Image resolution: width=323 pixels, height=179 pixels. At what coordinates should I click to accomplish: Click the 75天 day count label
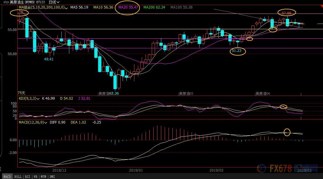[22, 93]
